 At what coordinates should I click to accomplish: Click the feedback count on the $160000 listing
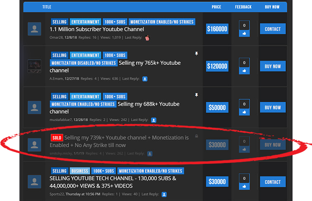(245, 26)
